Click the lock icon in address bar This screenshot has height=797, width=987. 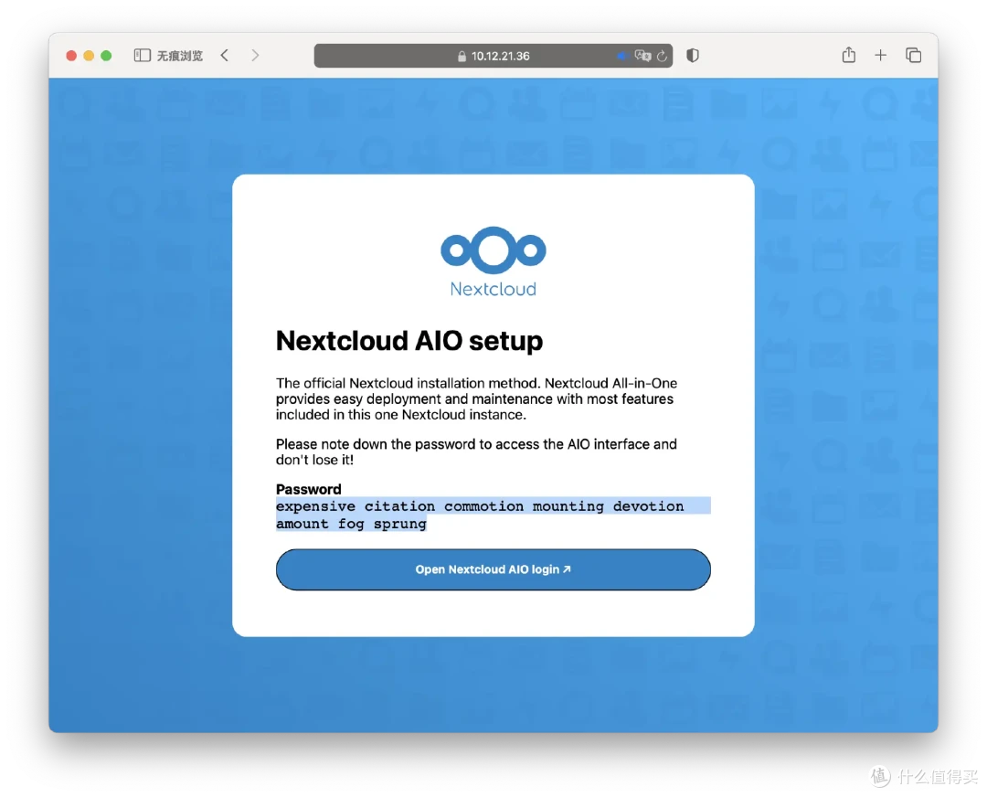tap(462, 56)
